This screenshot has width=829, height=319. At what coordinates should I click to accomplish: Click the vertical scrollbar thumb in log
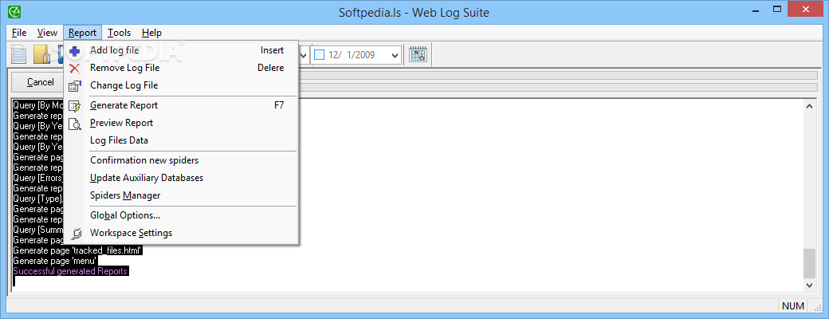click(809, 263)
